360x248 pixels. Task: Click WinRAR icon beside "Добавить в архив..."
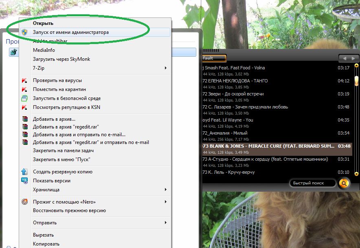(24, 119)
